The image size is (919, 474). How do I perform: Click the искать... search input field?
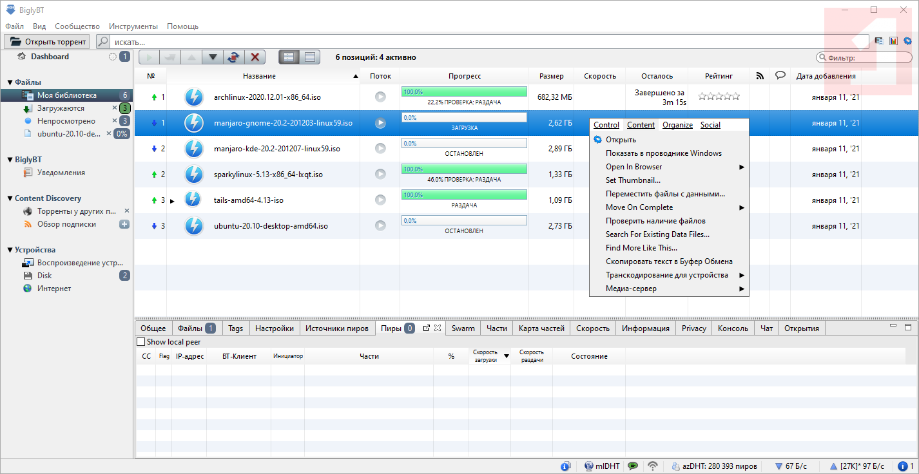coord(490,42)
